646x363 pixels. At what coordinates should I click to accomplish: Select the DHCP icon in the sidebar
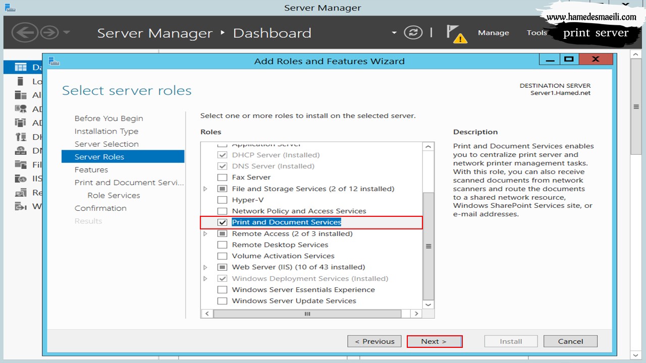(21, 137)
